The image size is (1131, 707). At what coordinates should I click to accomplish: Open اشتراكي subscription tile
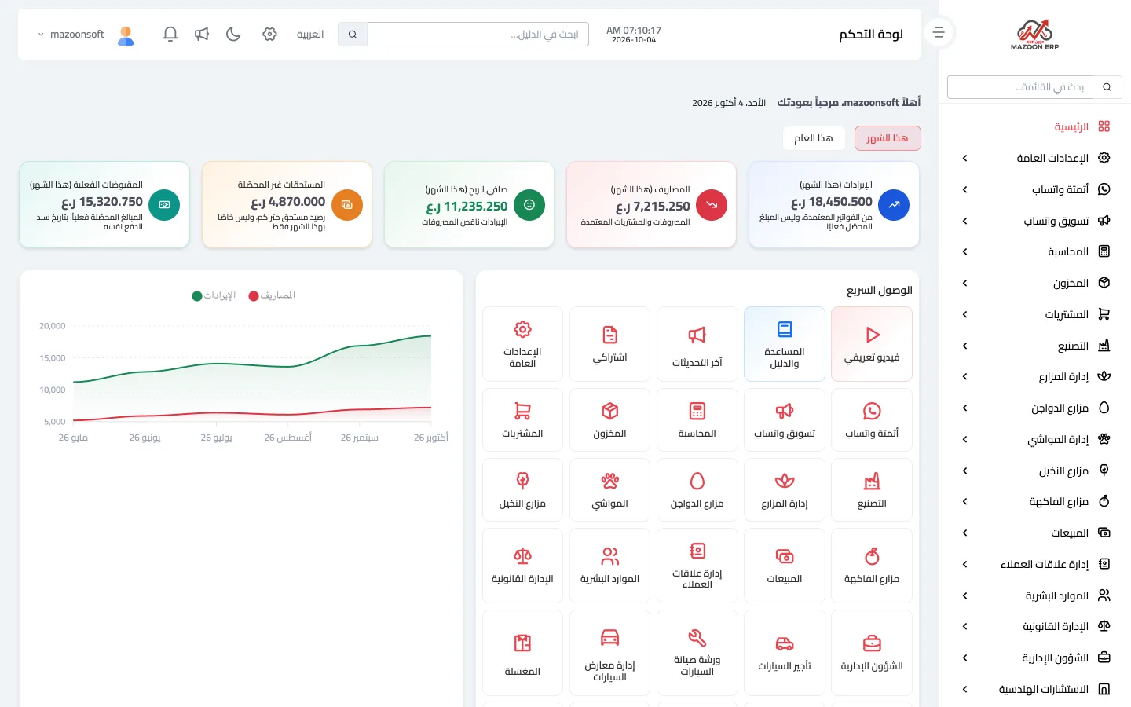(609, 344)
